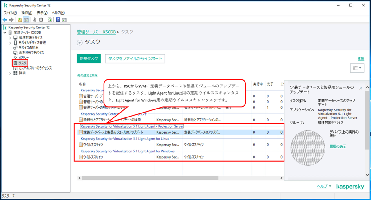Select the 脆弱性とアプリケーション task row

(x=181, y=120)
